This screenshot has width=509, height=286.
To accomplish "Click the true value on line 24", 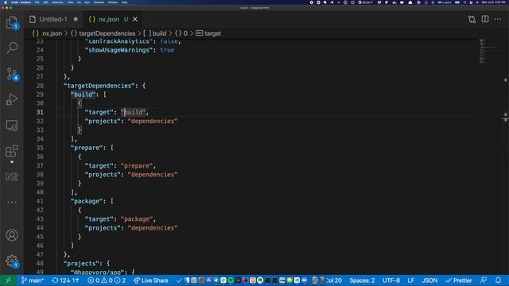I will pyautogui.click(x=167, y=50).
